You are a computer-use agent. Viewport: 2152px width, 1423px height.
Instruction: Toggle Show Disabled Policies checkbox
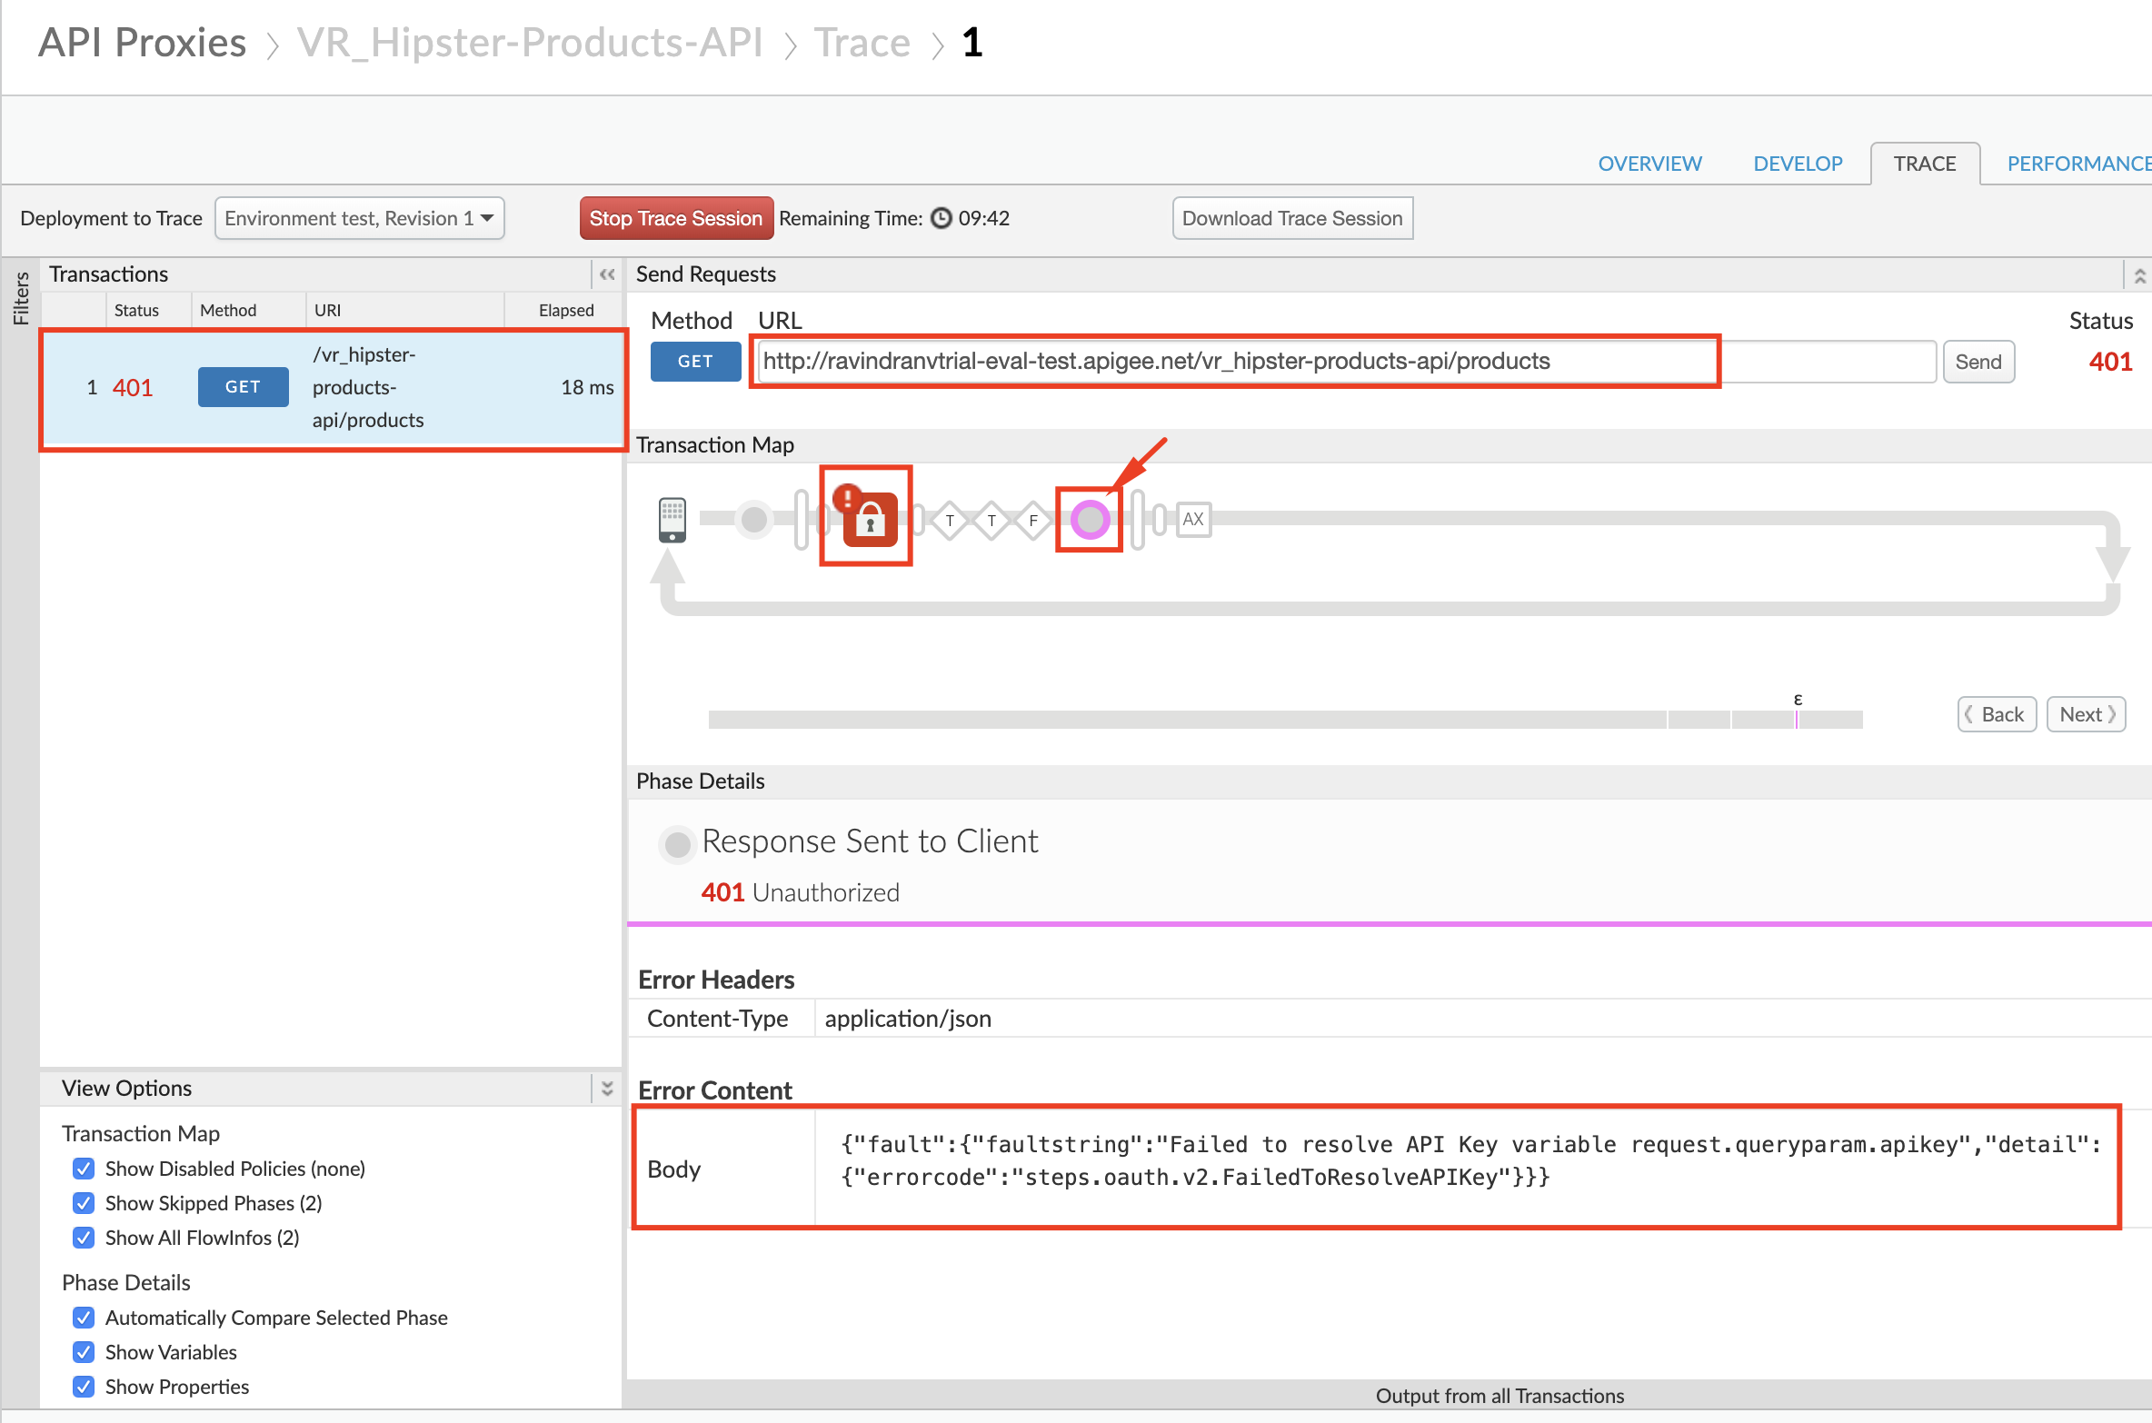(84, 1169)
